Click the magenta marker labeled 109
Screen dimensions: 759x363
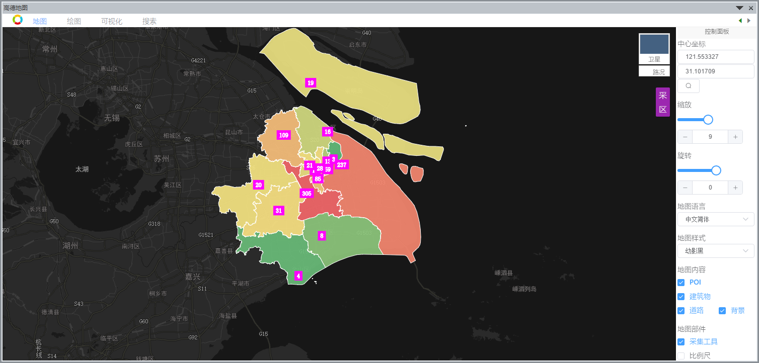tap(284, 135)
